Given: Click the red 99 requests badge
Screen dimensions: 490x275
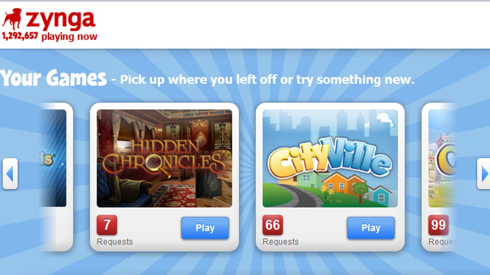Looking at the screenshot, I should click(438, 225).
